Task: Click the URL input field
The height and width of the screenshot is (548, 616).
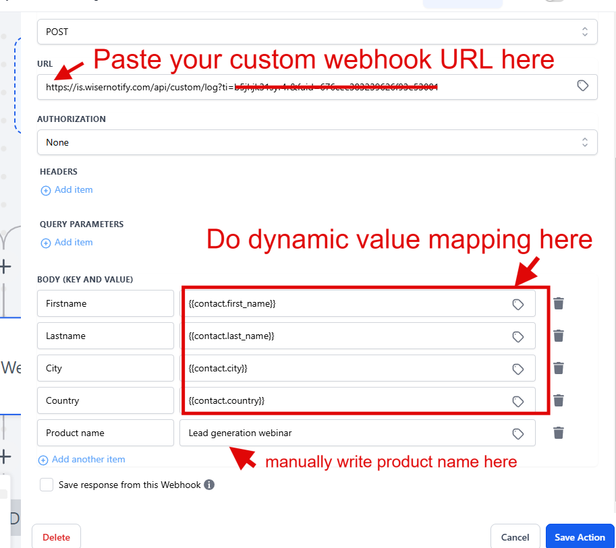Action: pos(317,87)
